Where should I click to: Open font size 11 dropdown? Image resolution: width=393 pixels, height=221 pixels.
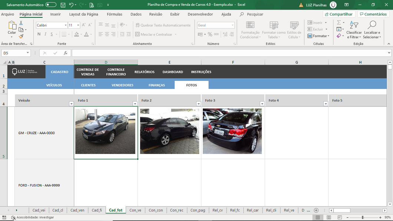(78, 25)
